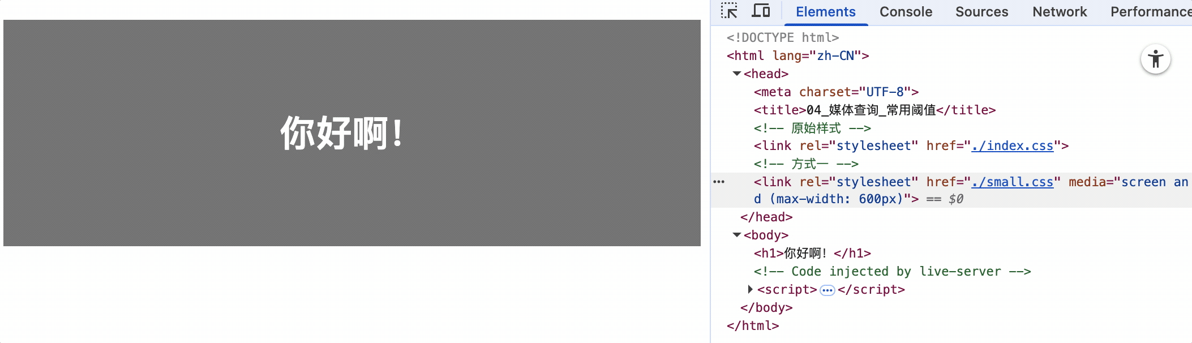Viewport: 1192px width, 343px height.
Task: Select the html lang="zh-CN" node
Action: [797, 55]
